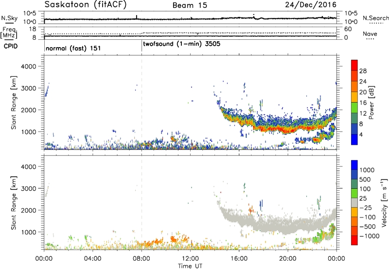Click the '1000' tick on Velocity scale
The image size is (389, 269).
click(x=367, y=170)
